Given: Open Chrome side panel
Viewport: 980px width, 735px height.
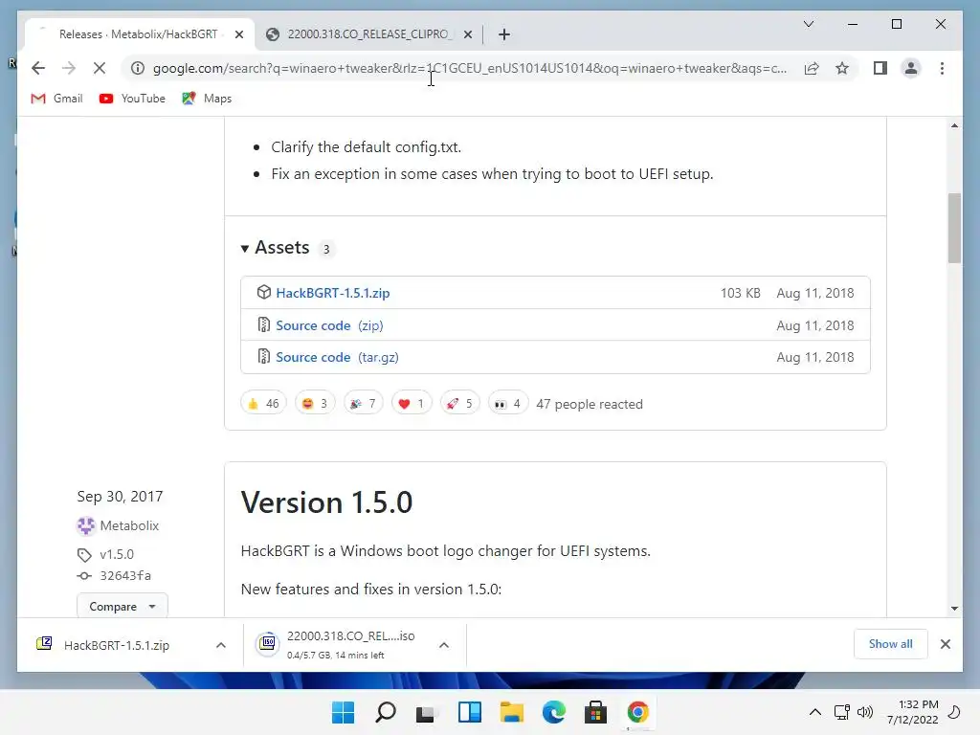Looking at the screenshot, I should pos(880,68).
